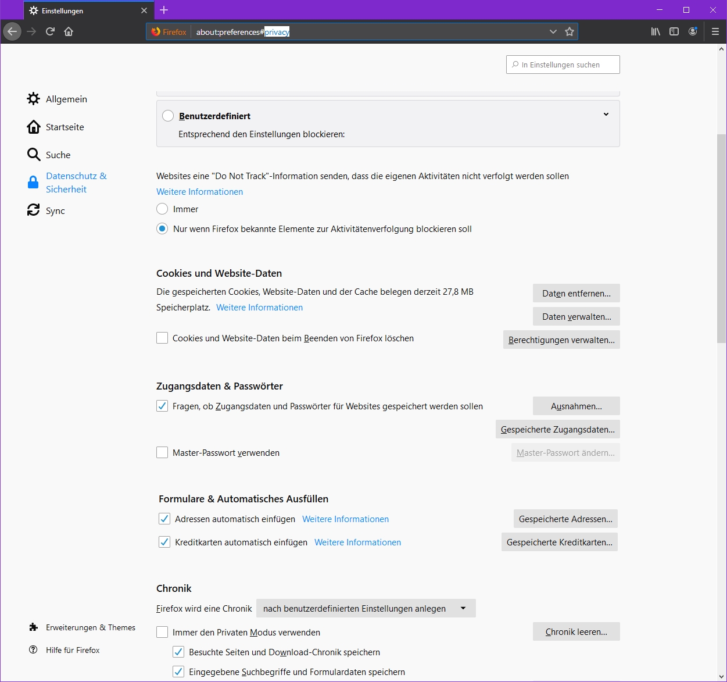
Task: Open Gespeicherte Zugangsdaten
Action: pos(558,429)
